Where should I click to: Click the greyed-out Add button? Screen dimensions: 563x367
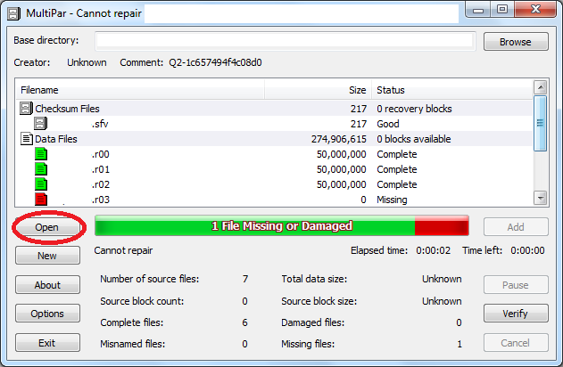coord(516,227)
